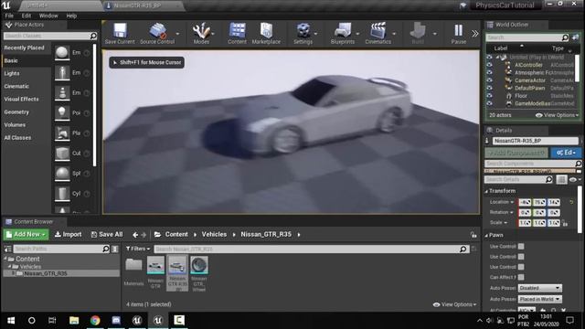
Task: Toggle visibility of CameraActor
Action: click(x=490, y=80)
